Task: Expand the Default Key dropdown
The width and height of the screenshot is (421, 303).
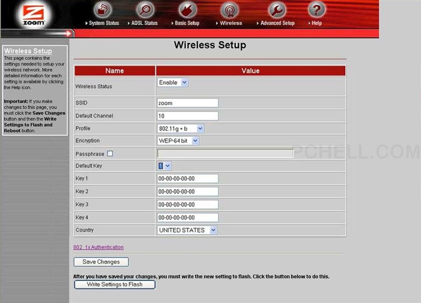Action: point(164,166)
